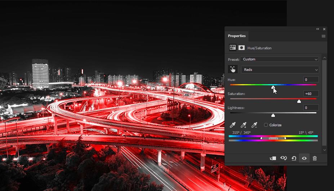Click the 315° / 345° range text
Screen dimensions: 334x191
[x=241, y=132]
